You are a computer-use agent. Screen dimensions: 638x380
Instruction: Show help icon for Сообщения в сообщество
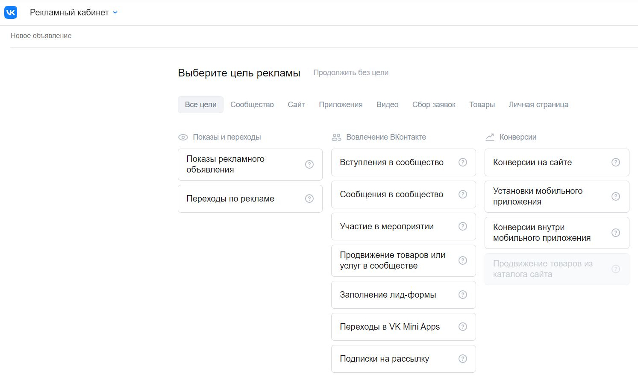[463, 194]
